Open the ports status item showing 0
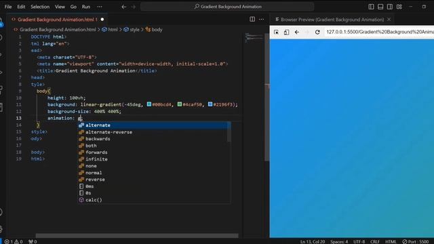The image size is (434, 244). point(33,241)
